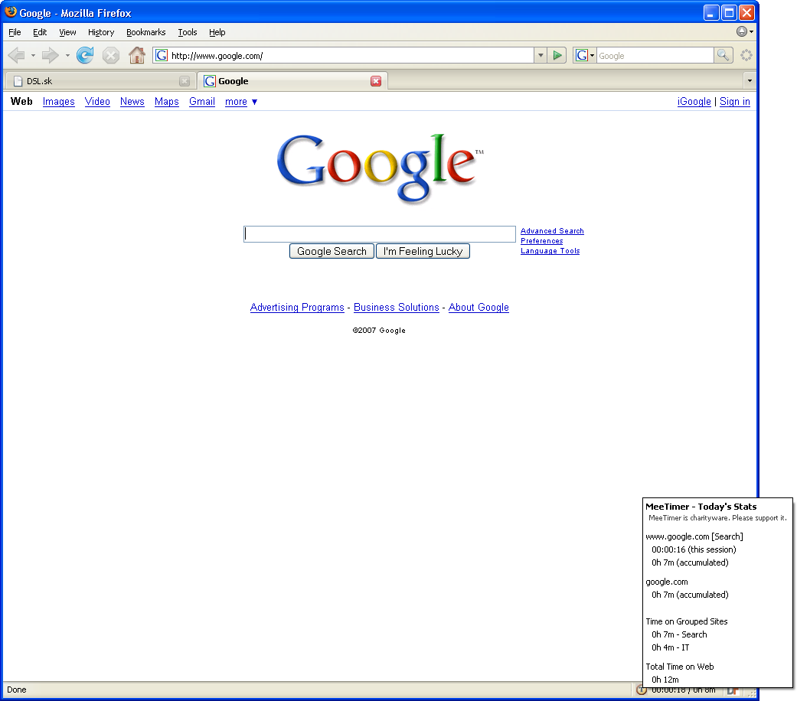Open the Video link

pyautogui.click(x=97, y=102)
